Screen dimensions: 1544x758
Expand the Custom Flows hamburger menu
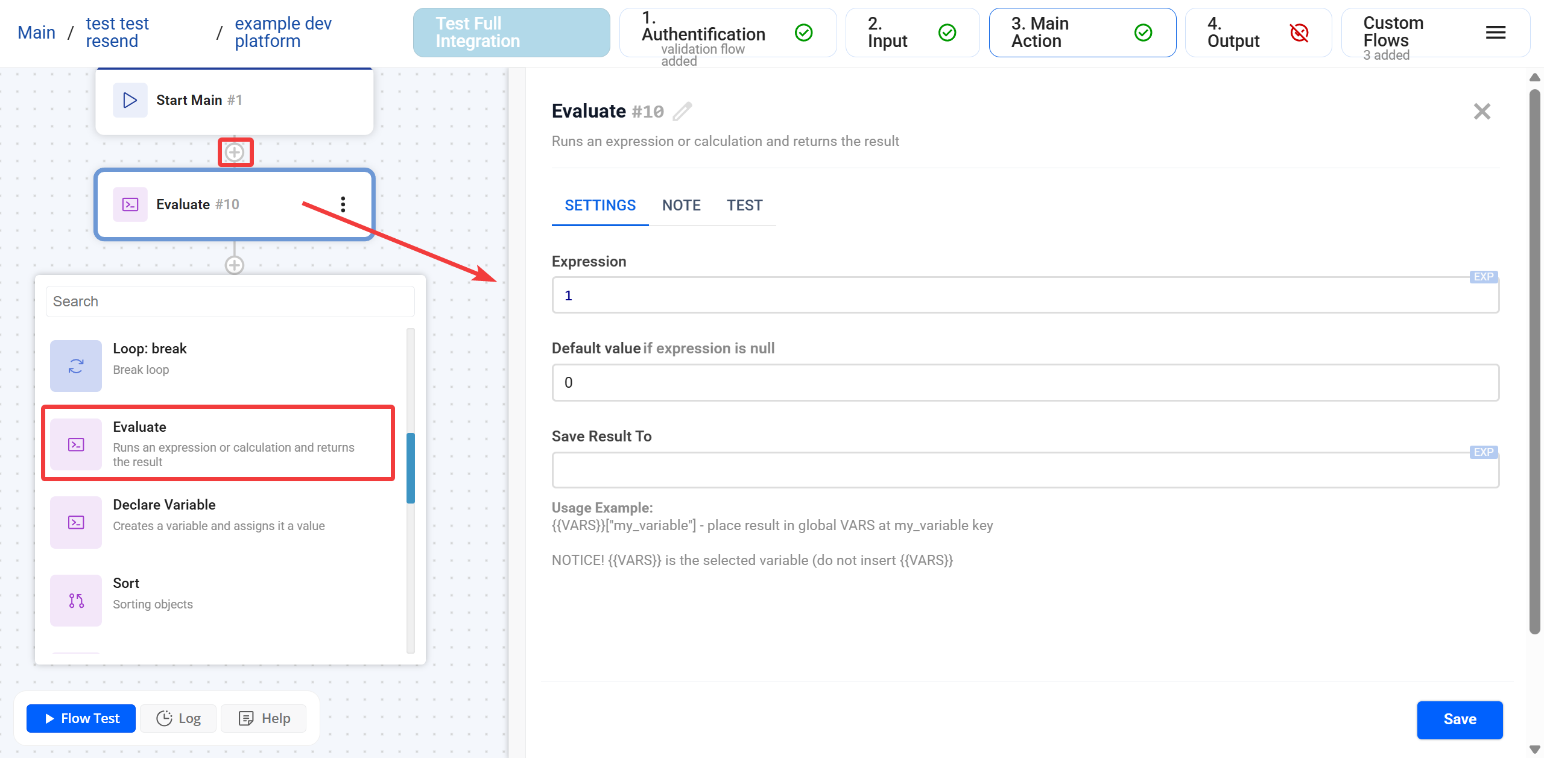1495,33
